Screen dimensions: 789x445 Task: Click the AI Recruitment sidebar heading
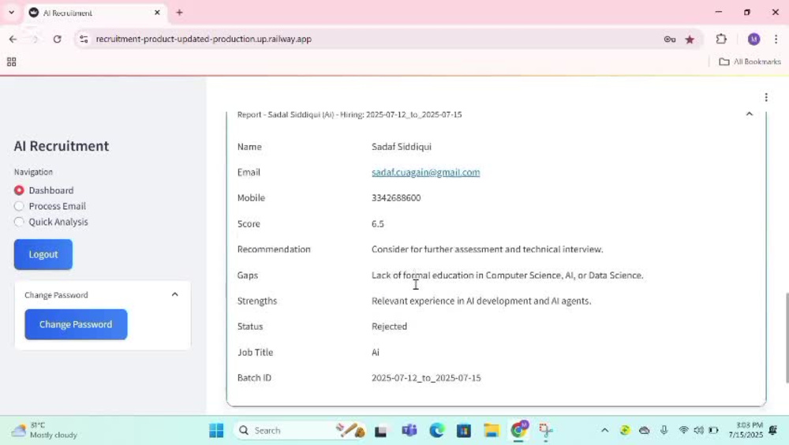click(x=62, y=146)
